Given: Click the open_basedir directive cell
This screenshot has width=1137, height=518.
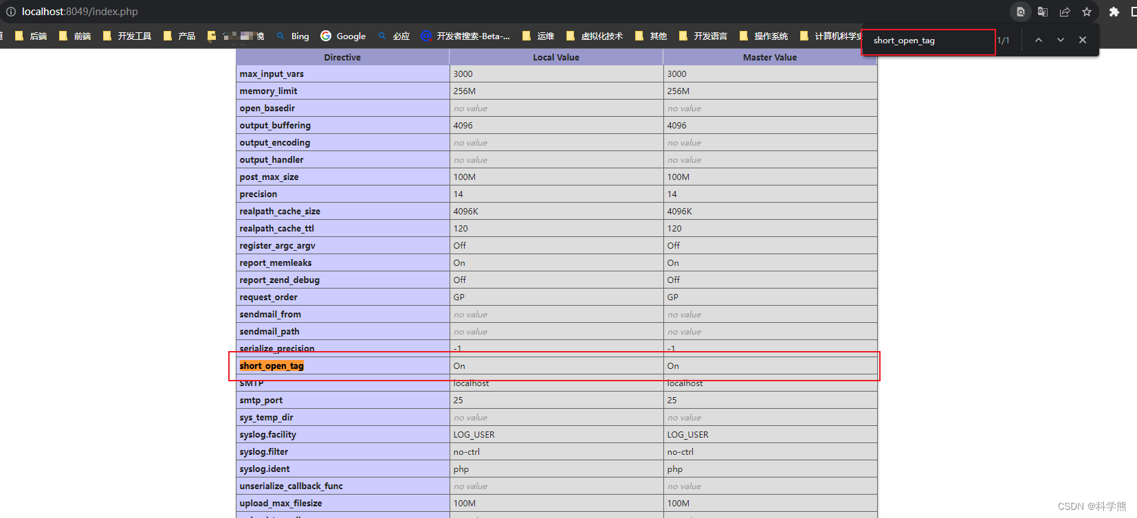Looking at the screenshot, I should [x=342, y=108].
